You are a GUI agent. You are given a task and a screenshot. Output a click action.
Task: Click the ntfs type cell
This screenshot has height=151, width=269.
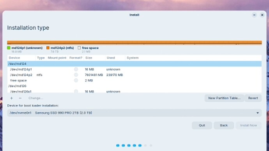[x=39, y=75]
